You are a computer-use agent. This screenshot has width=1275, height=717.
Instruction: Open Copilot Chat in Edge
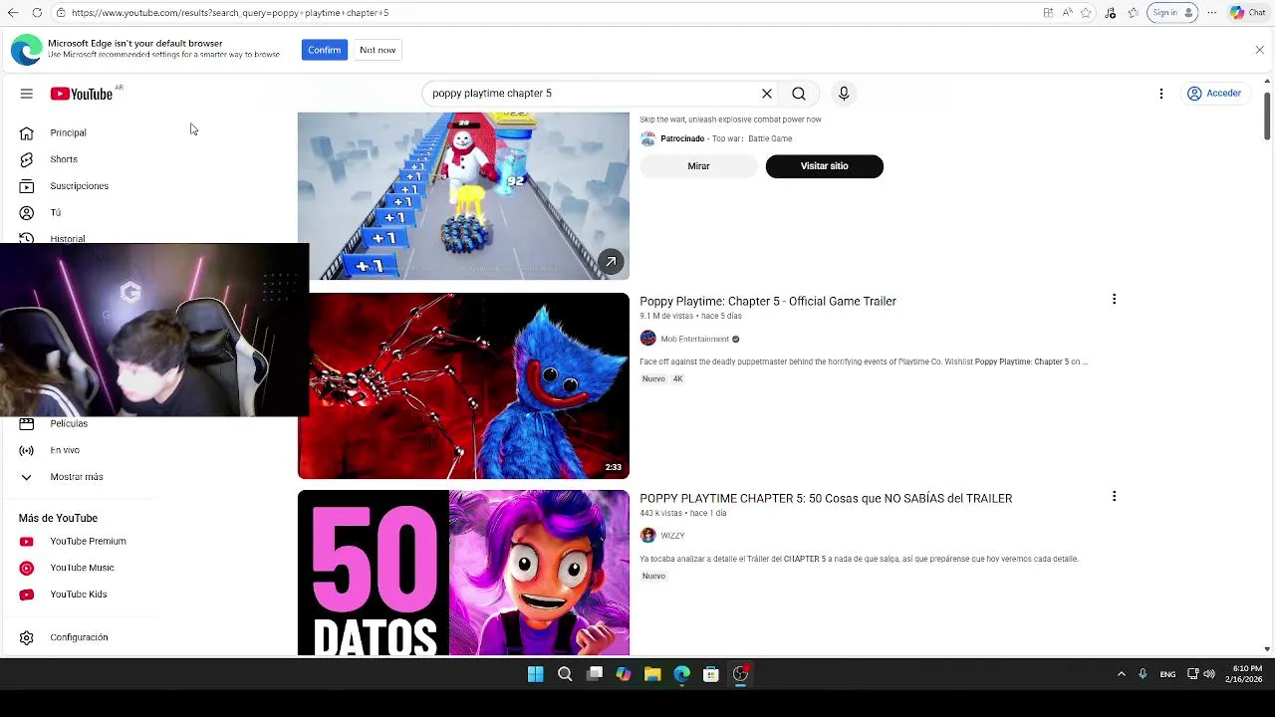(1249, 13)
